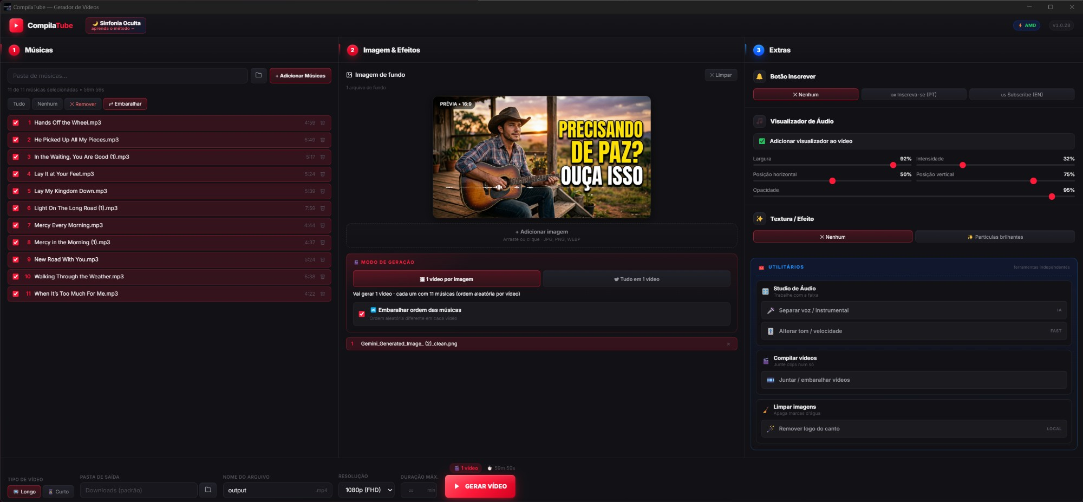Click the Studio de Áudio icon
The image size is (1083, 502).
pyautogui.click(x=766, y=291)
